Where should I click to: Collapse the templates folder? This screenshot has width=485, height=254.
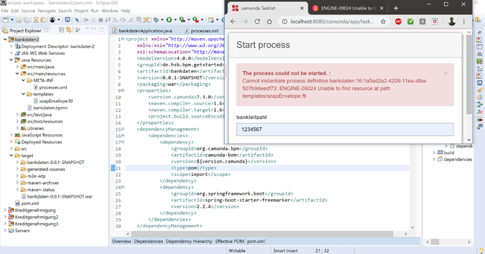click(x=23, y=94)
